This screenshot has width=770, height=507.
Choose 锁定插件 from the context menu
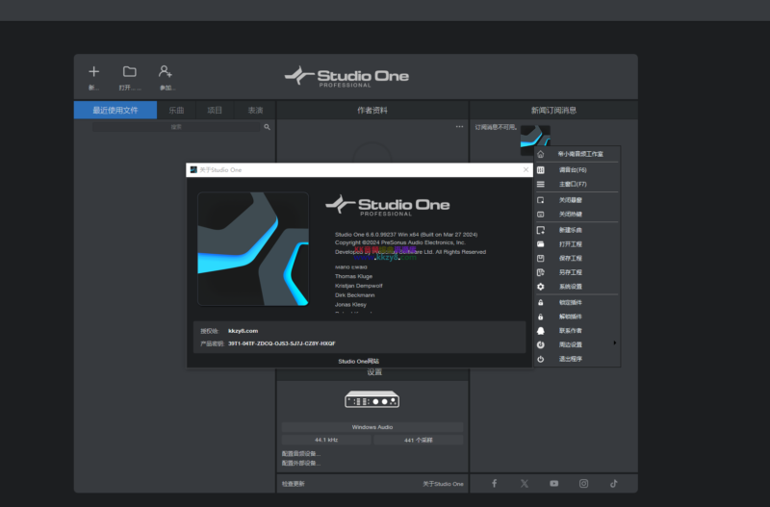click(x=571, y=302)
